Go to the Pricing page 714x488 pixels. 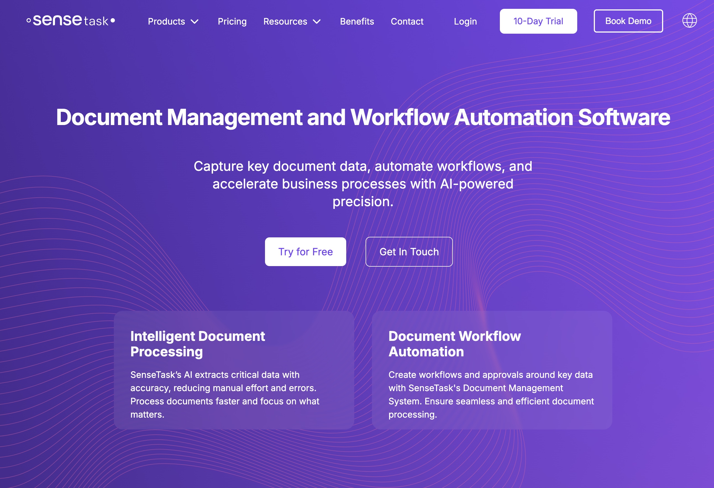[232, 22]
